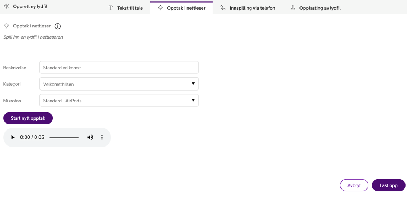
Task: Focus the Beskrivelse text field
Action: coord(119,68)
